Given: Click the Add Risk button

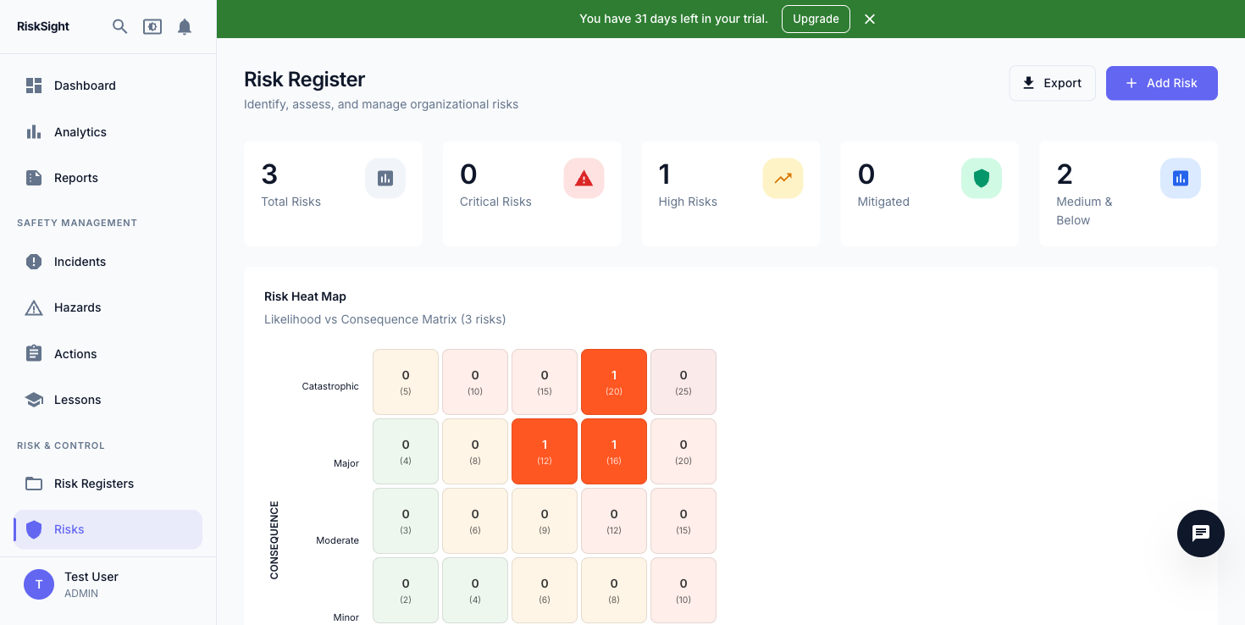Looking at the screenshot, I should coord(1161,83).
